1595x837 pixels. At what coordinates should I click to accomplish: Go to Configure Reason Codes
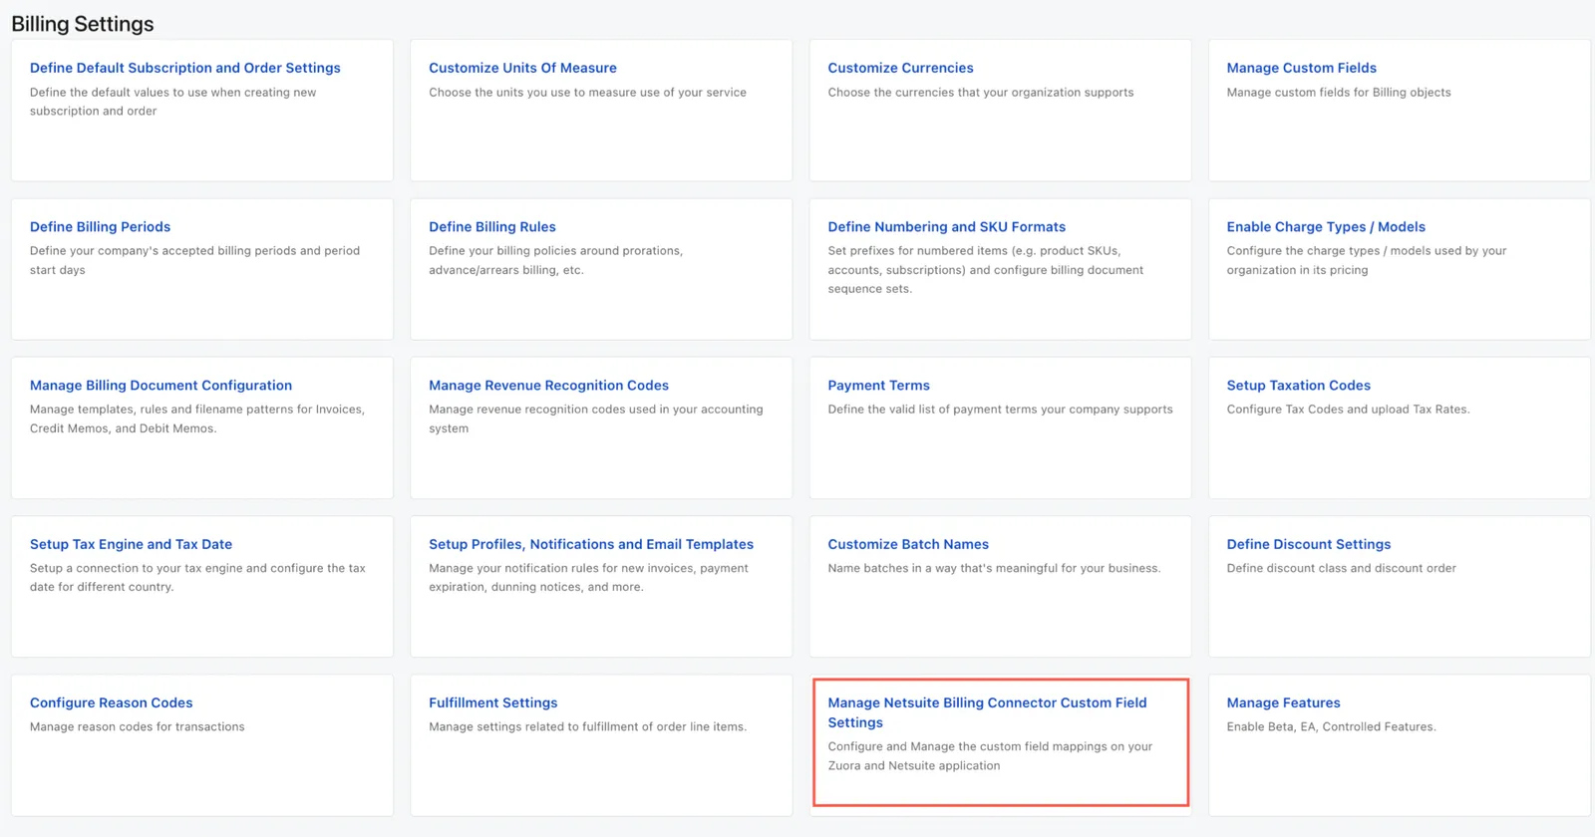[112, 702]
